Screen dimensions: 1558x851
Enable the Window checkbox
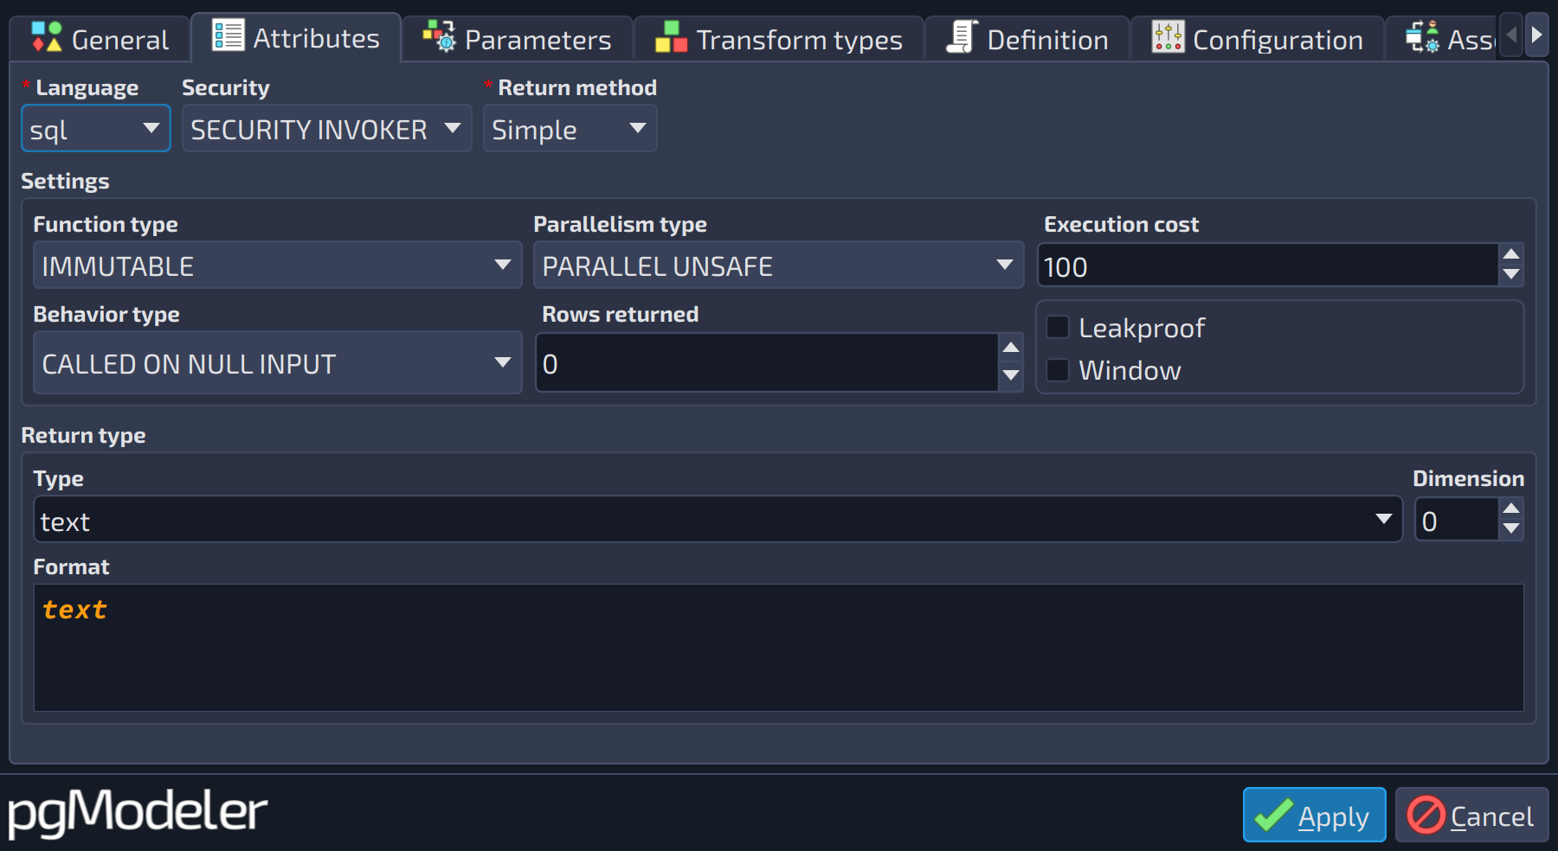pyautogui.click(x=1058, y=370)
